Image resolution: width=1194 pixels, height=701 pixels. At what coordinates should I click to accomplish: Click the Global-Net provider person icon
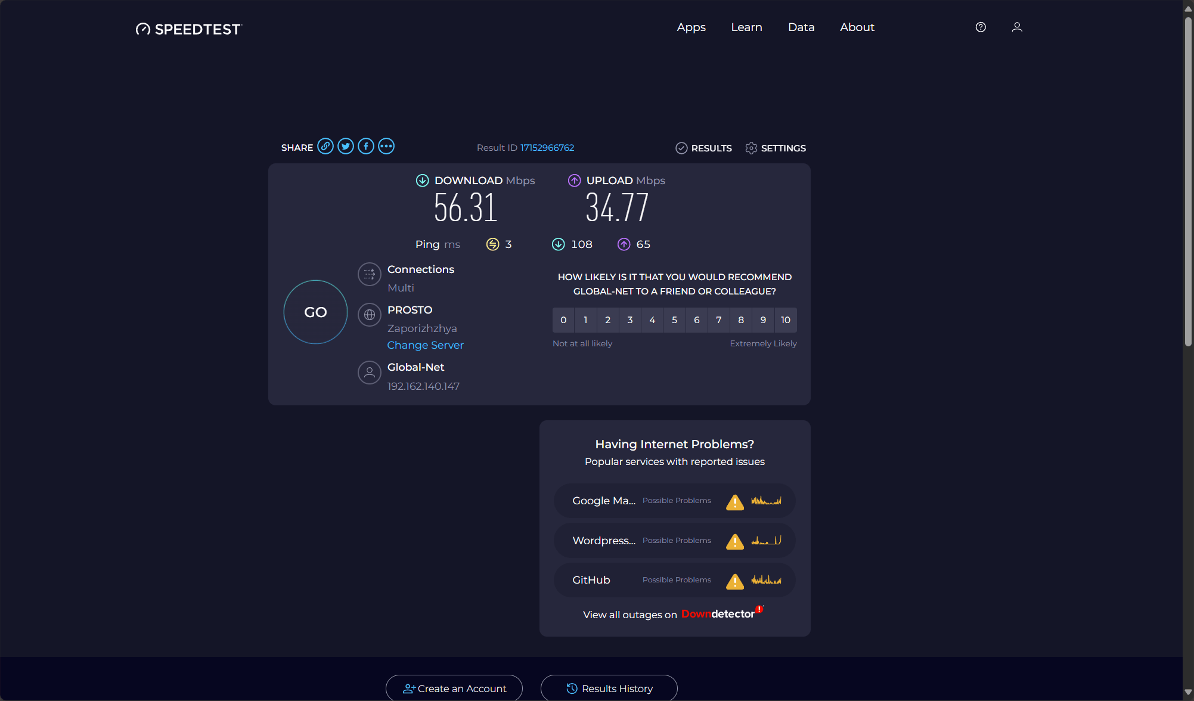[370, 373]
